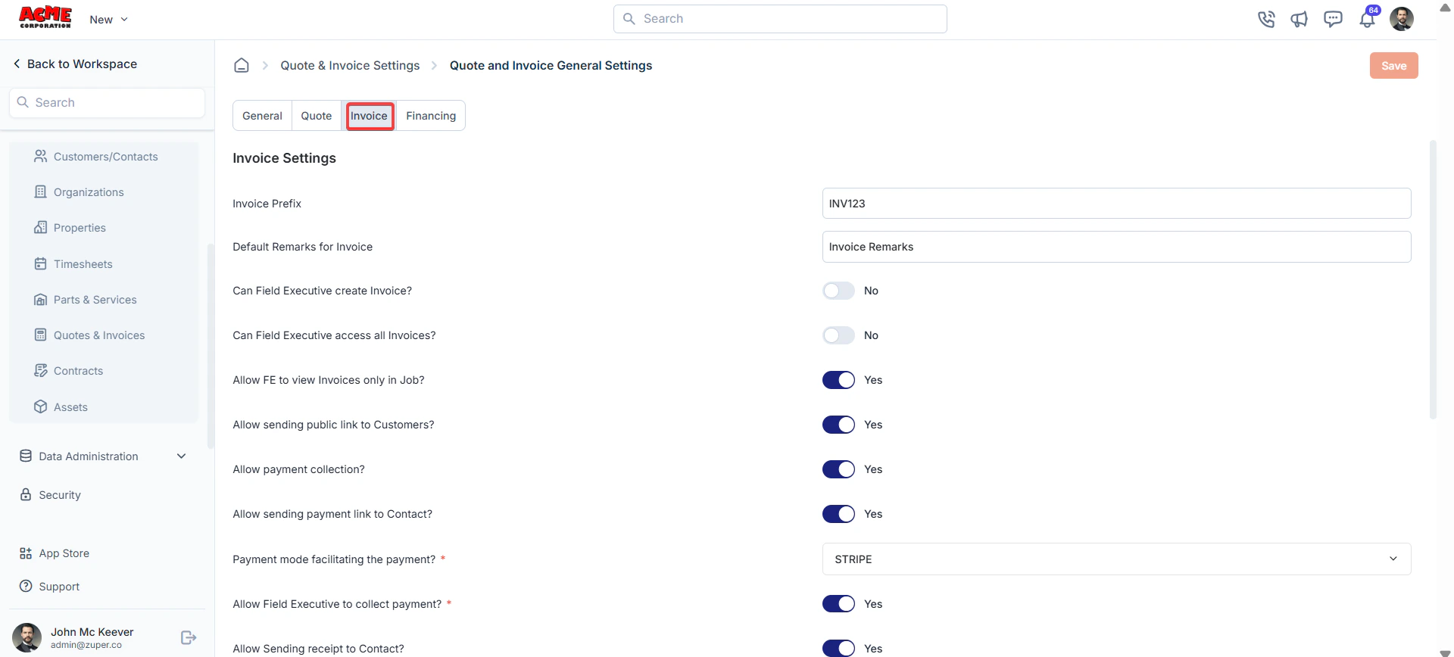
Task: Toggle Allow FE to view Invoices only in Job
Action: coord(838,380)
